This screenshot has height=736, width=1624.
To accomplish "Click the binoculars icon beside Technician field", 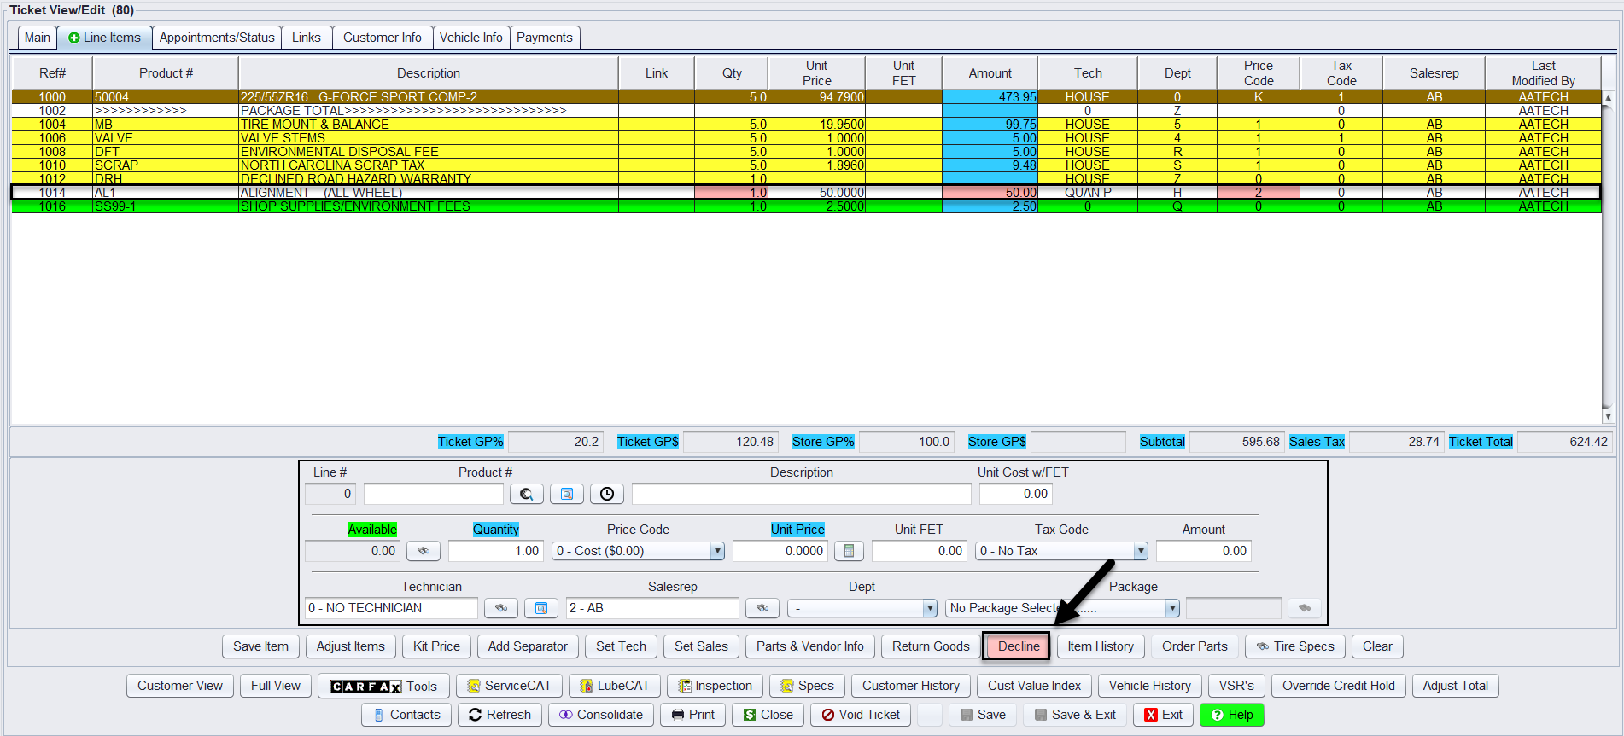I will point(501,608).
